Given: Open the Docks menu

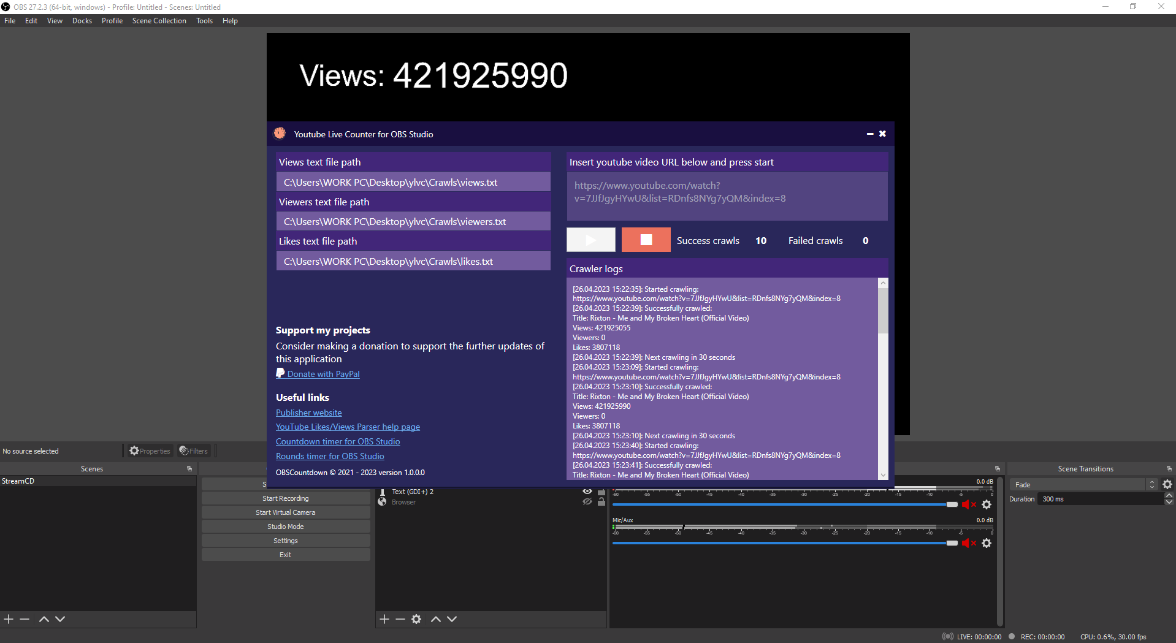Looking at the screenshot, I should click(82, 21).
